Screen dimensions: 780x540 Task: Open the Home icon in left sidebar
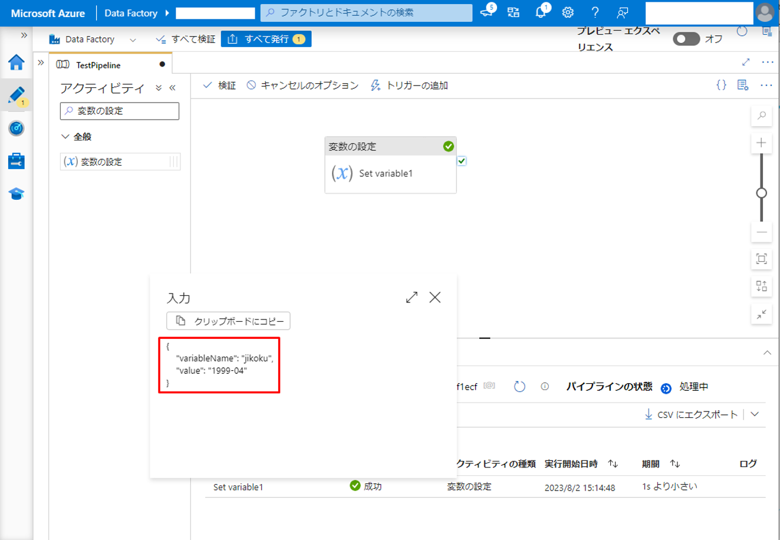pyautogui.click(x=17, y=62)
